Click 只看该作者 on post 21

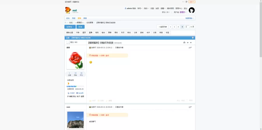click(x=119, y=48)
